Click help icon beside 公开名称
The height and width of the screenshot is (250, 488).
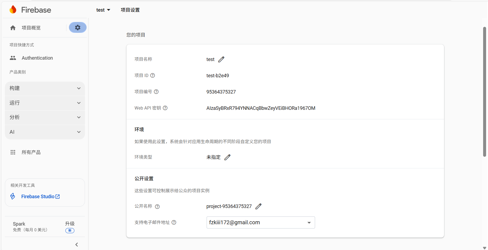[x=157, y=207]
